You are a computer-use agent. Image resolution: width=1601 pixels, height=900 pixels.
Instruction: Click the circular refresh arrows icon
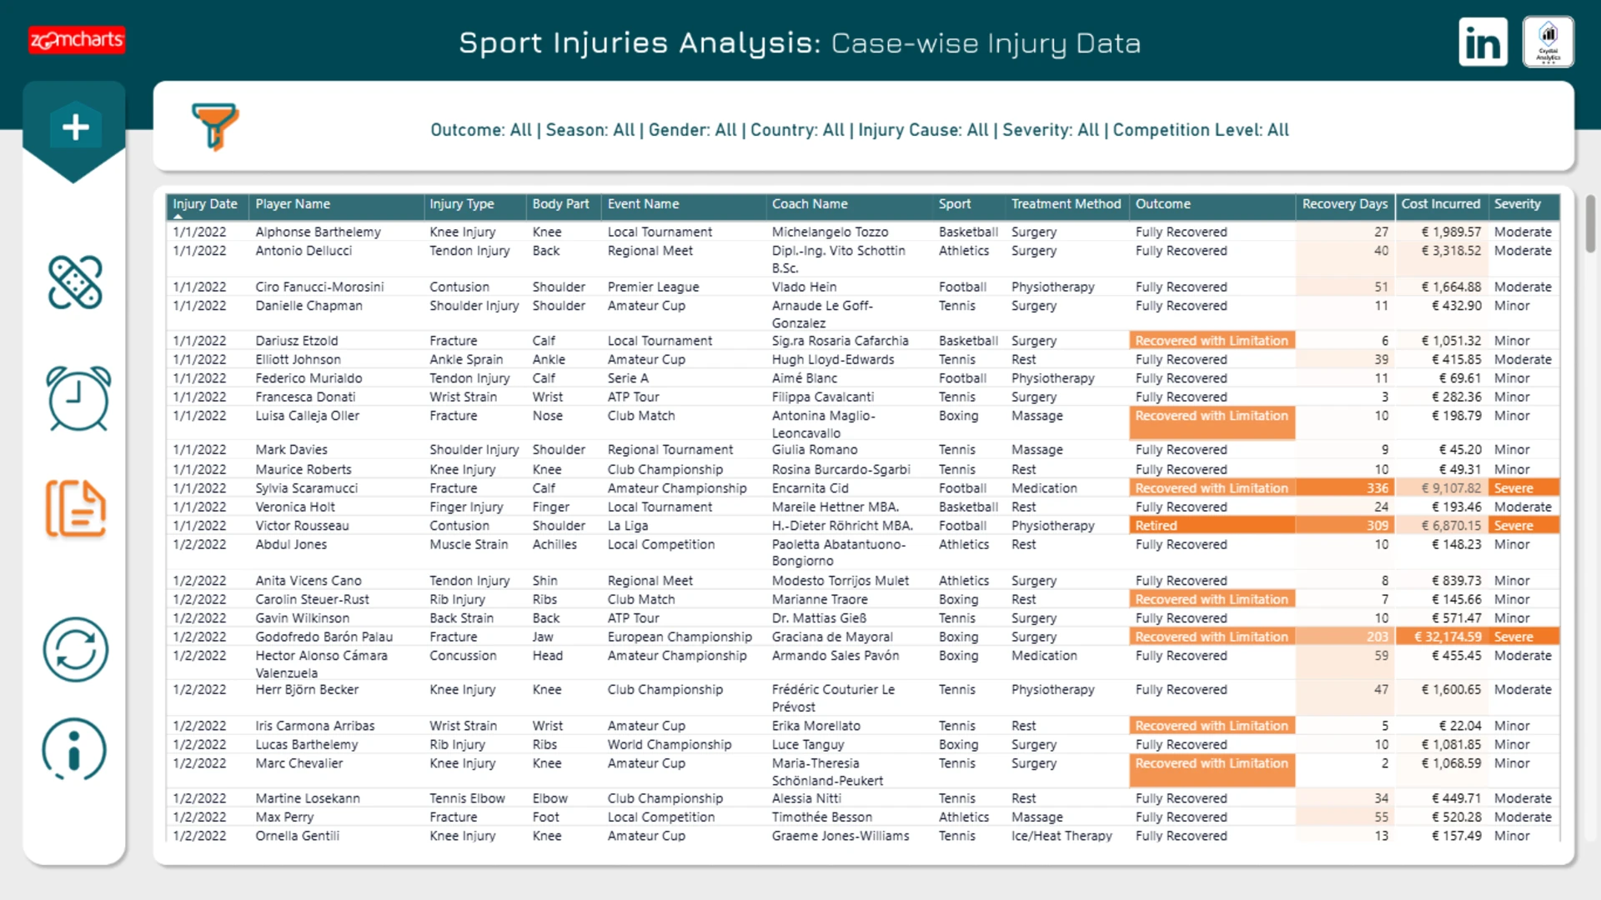[x=75, y=650]
